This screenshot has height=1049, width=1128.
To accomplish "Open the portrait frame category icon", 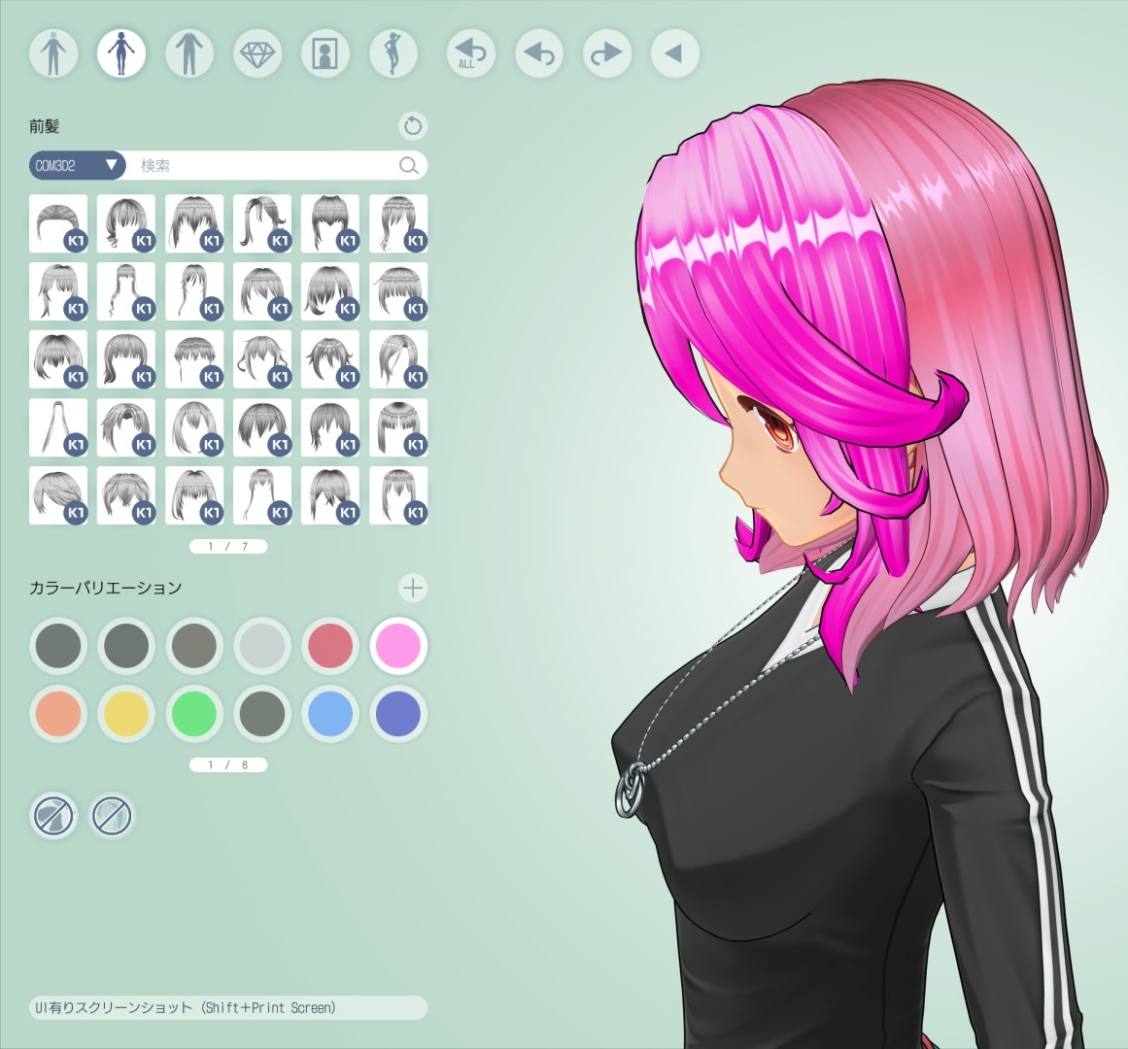I will pyautogui.click(x=325, y=53).
